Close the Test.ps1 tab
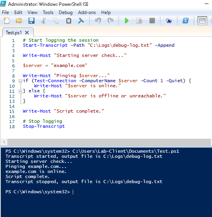 (27, 33)
